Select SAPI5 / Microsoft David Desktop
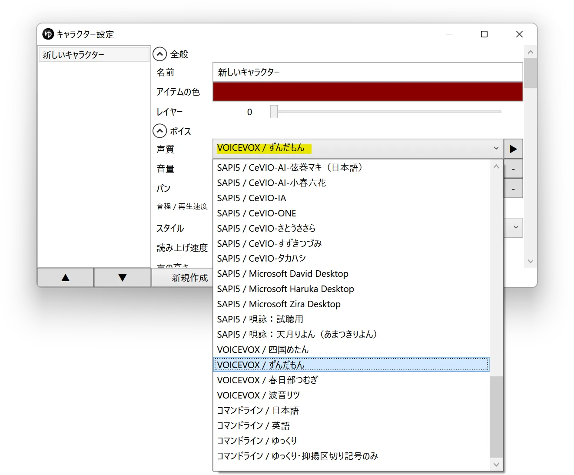Image resolution: width=574 pixels, height=475 pixels. pos(351,274)
